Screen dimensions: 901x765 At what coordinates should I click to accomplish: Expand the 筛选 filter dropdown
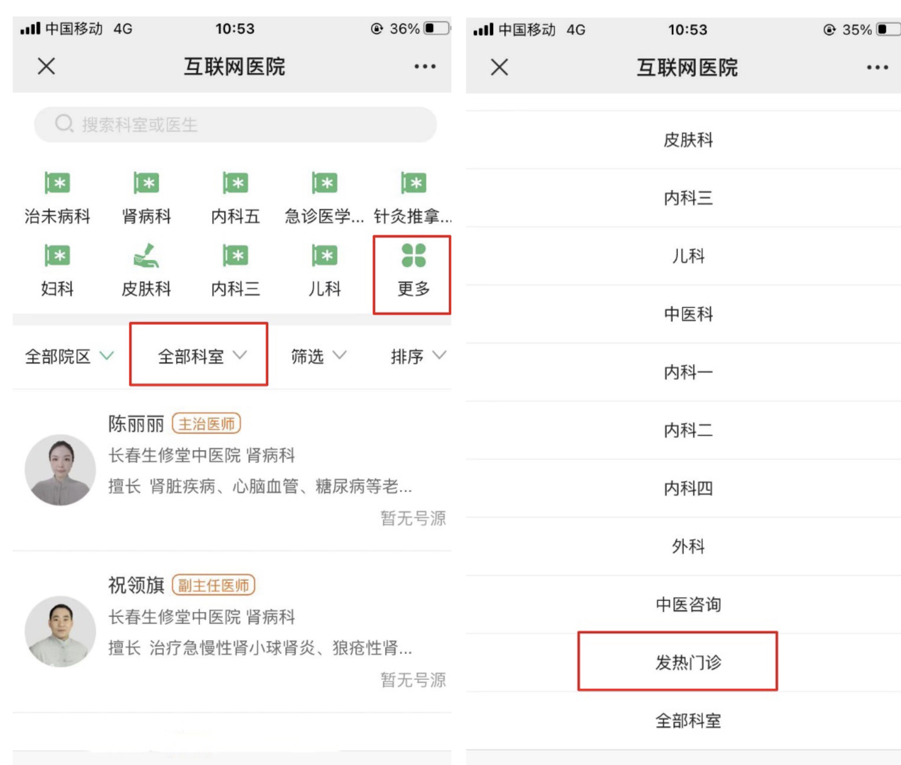pos(318,356)
